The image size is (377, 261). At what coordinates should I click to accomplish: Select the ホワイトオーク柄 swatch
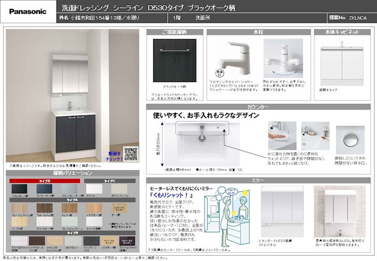(x=44, y=221)
